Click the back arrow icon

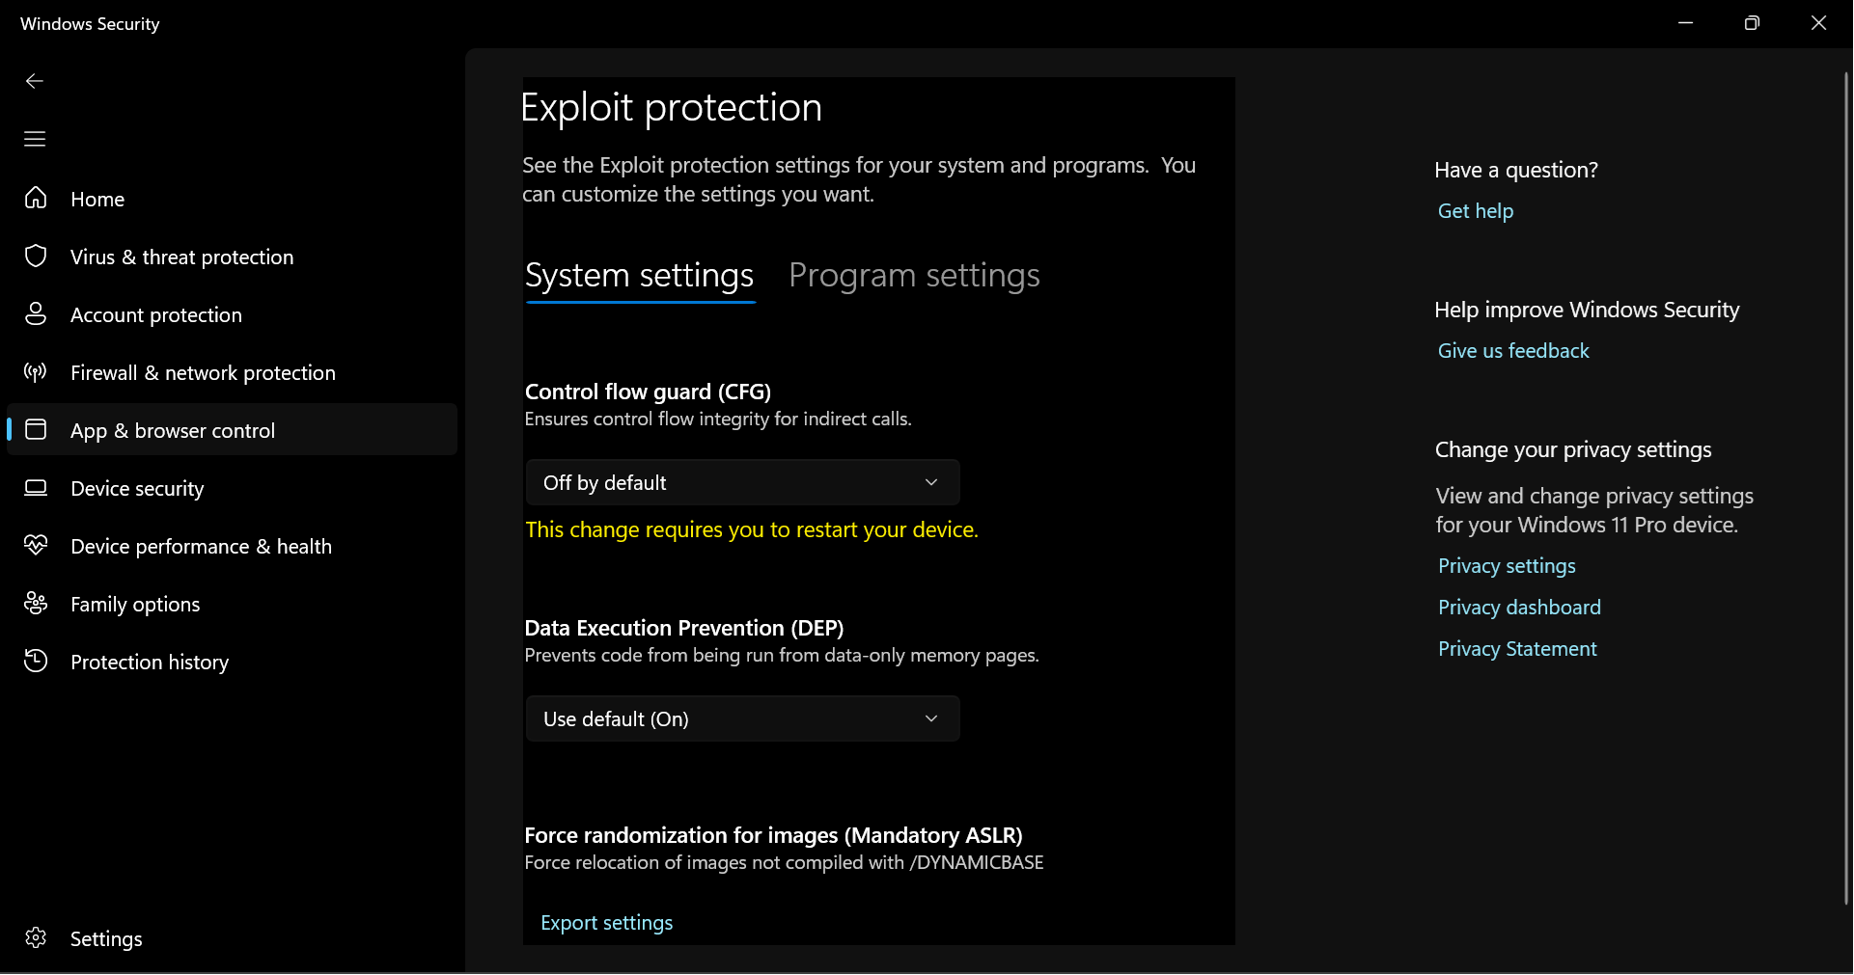coord(35,81)
